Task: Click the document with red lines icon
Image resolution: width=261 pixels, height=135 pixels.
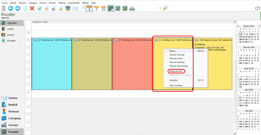Action: (x=46, y=8)
